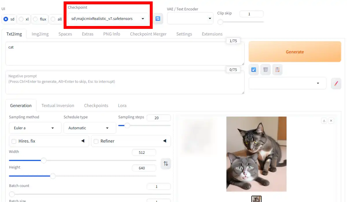Open the Settings tab
This screenshot has width=347, height=202.
(x=184, y=34)
